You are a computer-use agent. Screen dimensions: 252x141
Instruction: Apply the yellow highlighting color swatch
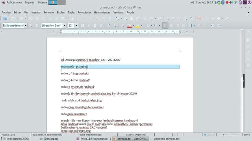[x=137, y=25]
